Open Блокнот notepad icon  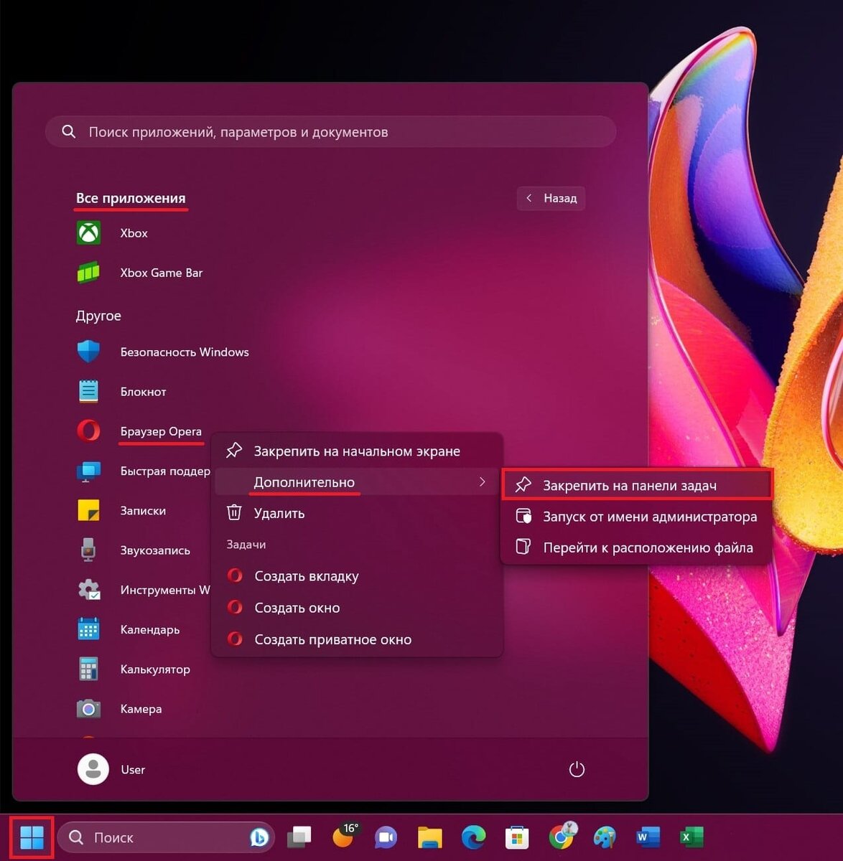tap(88, 391)
